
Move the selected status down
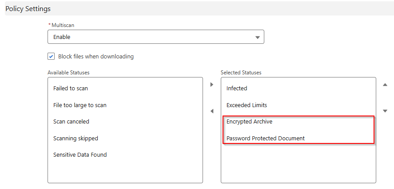pos(385,111)
